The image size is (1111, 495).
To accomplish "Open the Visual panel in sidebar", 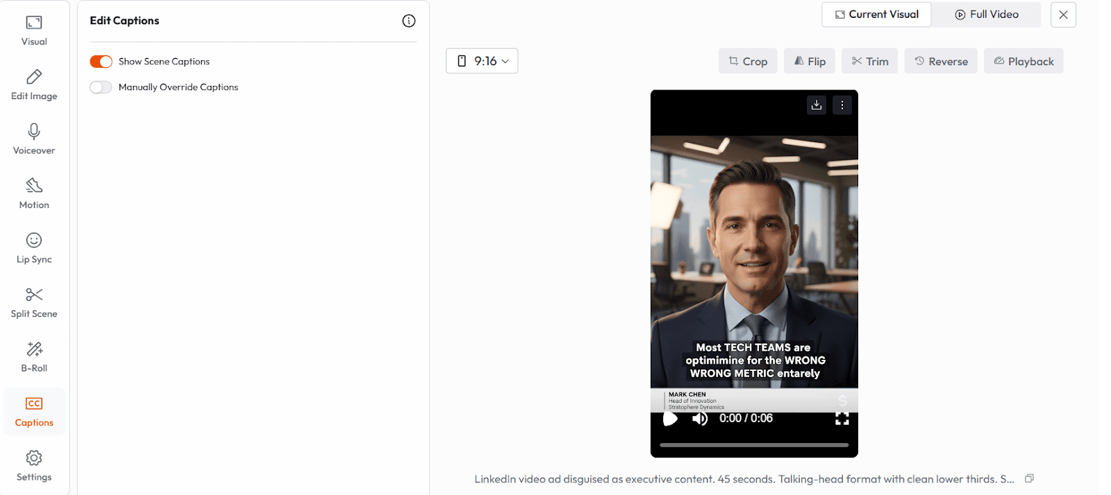I will tap(34, 31).
